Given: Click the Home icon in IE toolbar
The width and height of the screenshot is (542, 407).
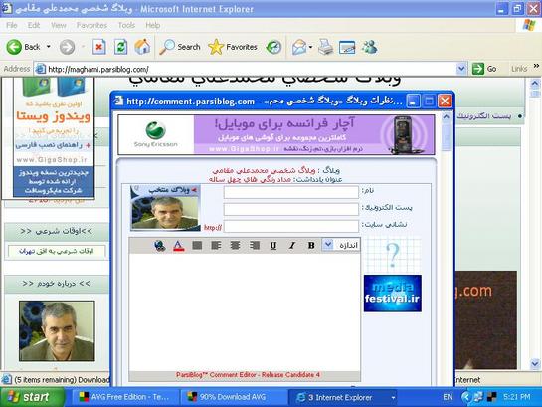Looking at the screenshot, I should (x=142, y=47).
